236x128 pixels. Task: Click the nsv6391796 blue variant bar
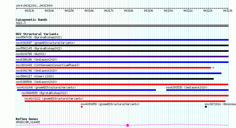tap(119, 73)
